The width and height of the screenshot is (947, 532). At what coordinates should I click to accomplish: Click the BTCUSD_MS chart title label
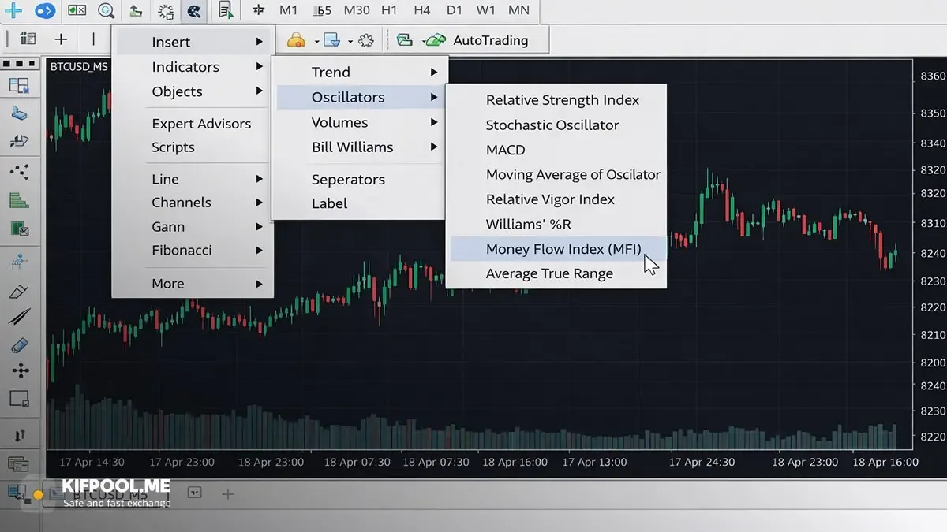tap(79, 67)
